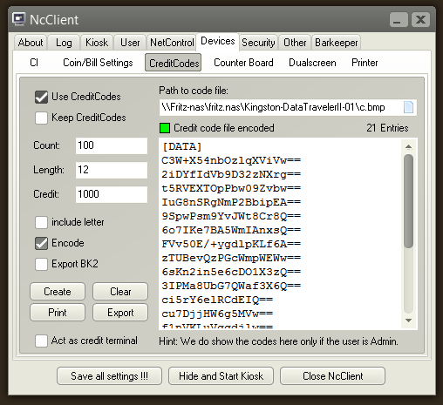Click the NcClient monitor icon in title bar
This screenshot has width=443, height=405.
pyautogui.click(x=19, y=19)
